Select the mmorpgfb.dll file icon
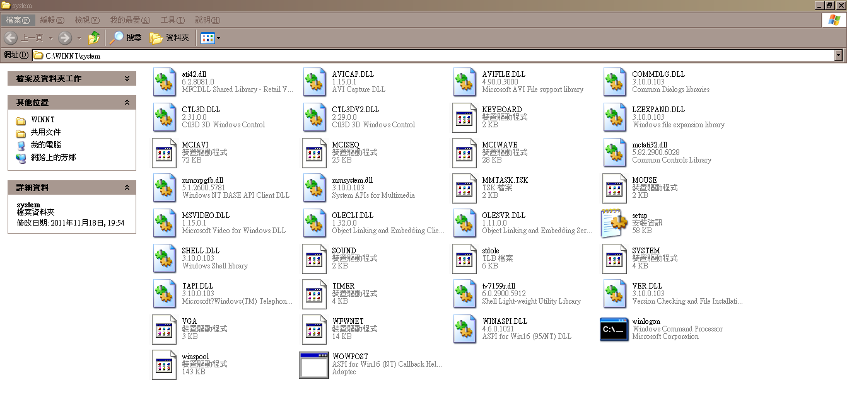 [x=165, y=188]
